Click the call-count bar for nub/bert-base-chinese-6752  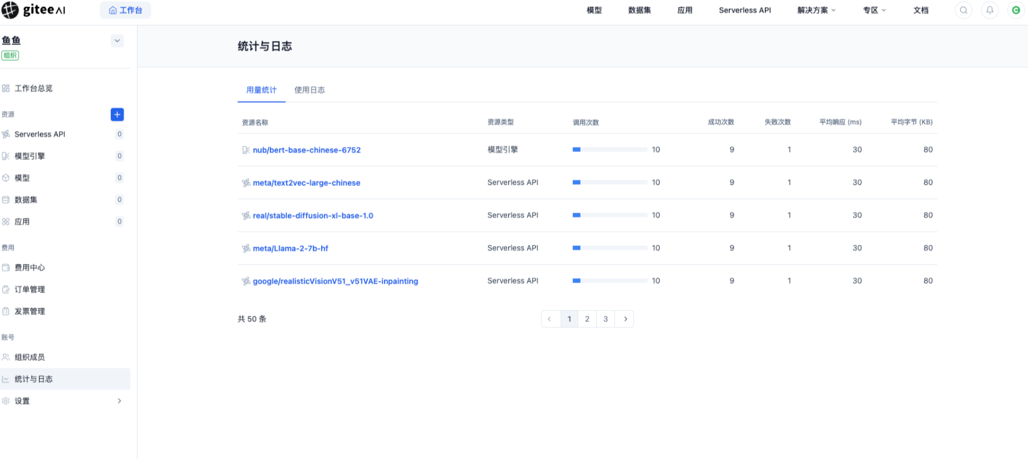click(610, 150)
